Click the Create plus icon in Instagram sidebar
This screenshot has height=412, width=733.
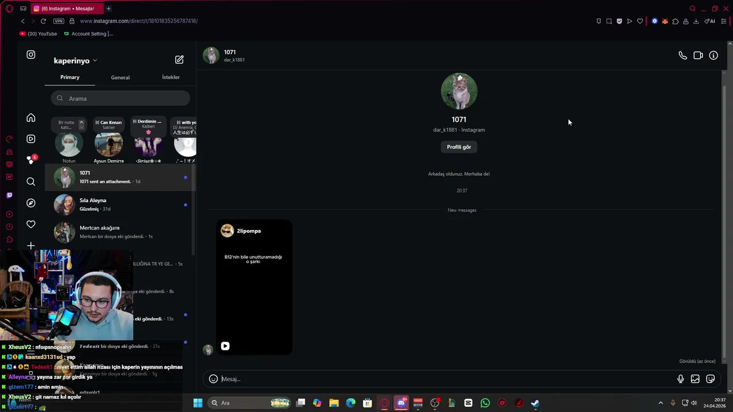pos(31,245)
